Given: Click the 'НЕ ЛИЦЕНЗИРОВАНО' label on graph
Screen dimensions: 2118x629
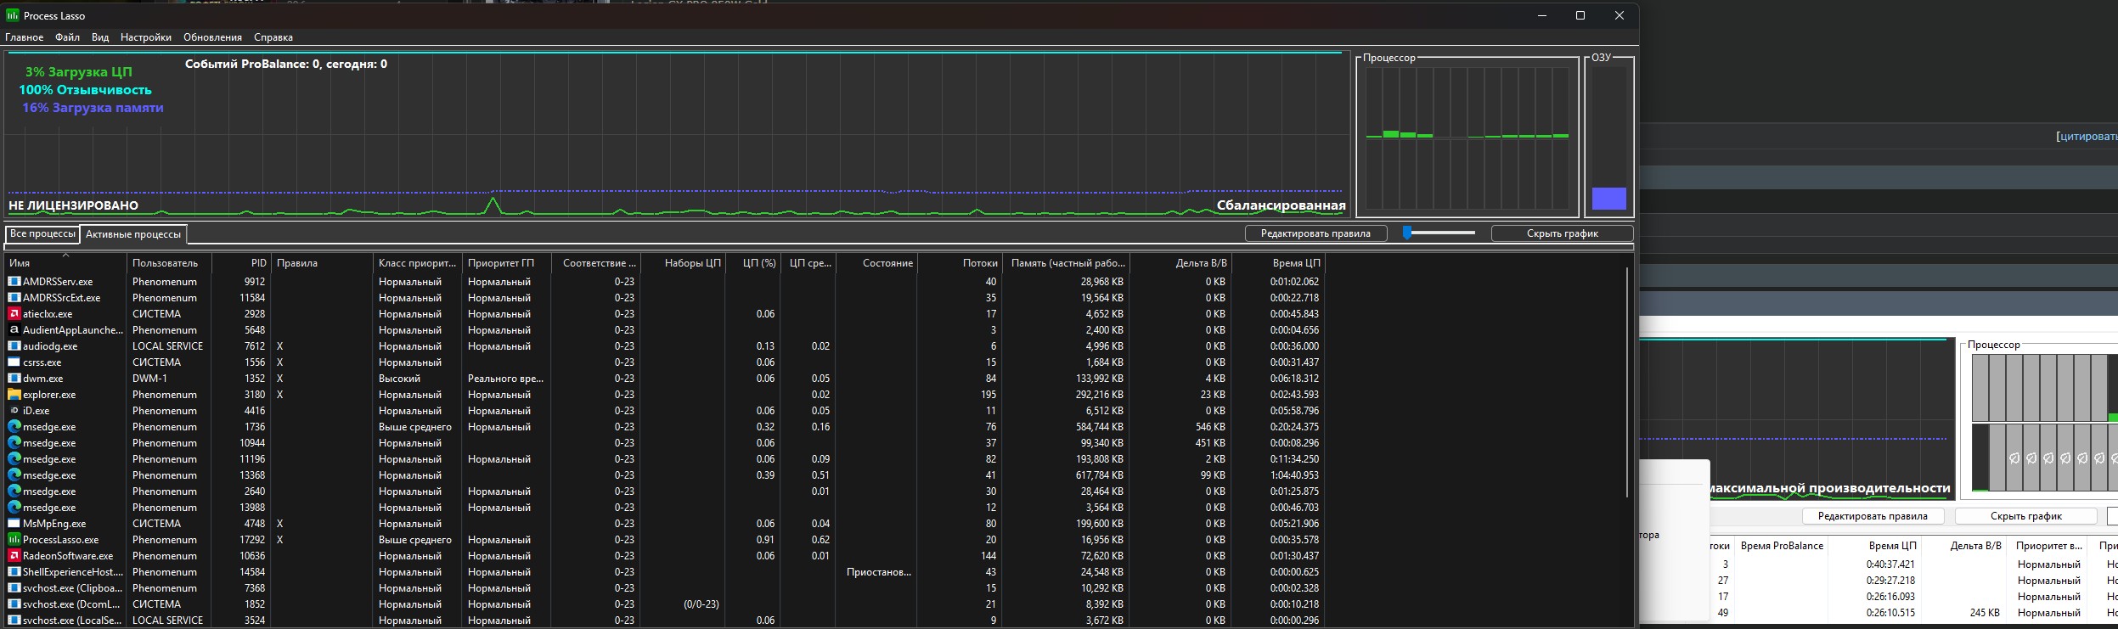Looking at the screenshot, I should (x=73, y=205).
